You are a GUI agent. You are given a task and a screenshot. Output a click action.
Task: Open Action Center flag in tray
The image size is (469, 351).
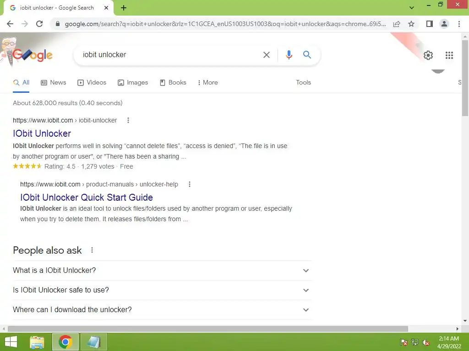tap(404, 342)
